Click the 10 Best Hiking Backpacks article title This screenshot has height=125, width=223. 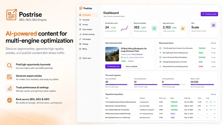pyautogui.click(x=134, y=50)
